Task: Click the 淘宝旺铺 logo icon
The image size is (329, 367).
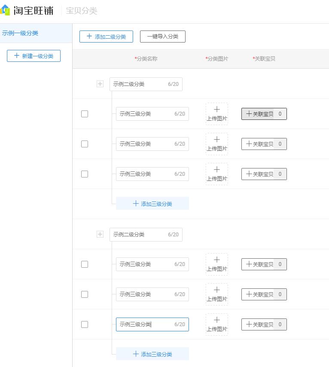Action: 5,10
